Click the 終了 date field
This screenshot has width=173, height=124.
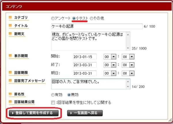84,65
